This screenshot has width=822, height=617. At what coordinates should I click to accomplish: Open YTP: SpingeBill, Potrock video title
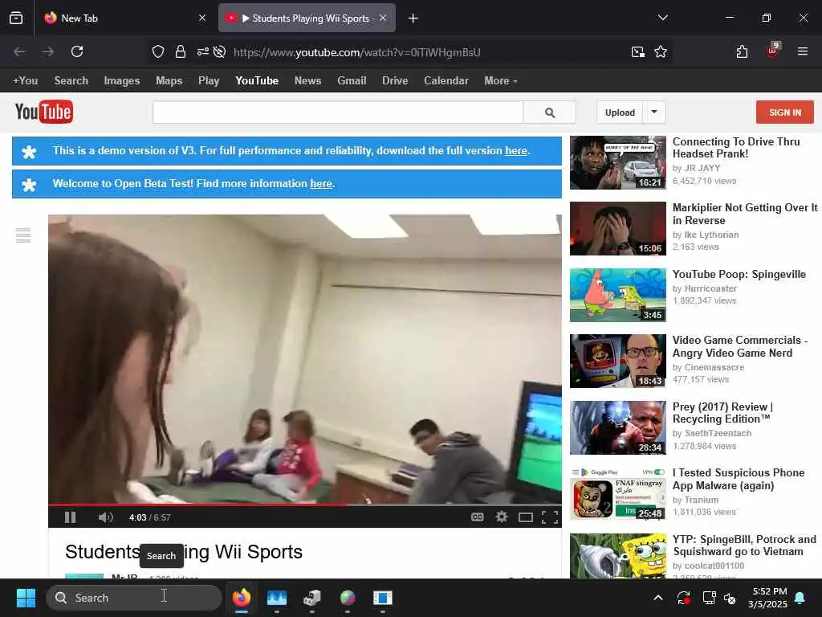point(744,545)
